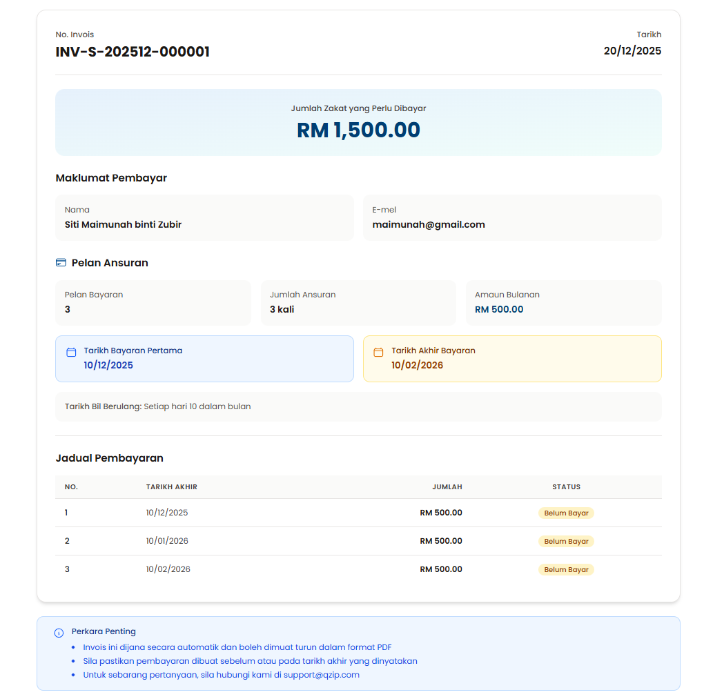Screen dimensions: 704x699
Task: Click the invoice date 20/12/2025
Action: (x=632, y=51)
